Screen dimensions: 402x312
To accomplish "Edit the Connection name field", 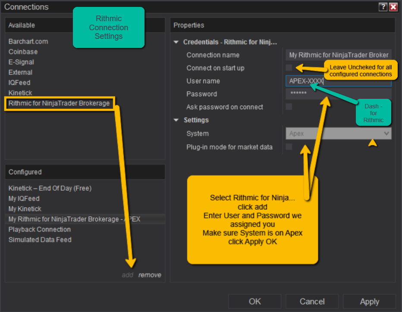I will (x=339, y=55).
